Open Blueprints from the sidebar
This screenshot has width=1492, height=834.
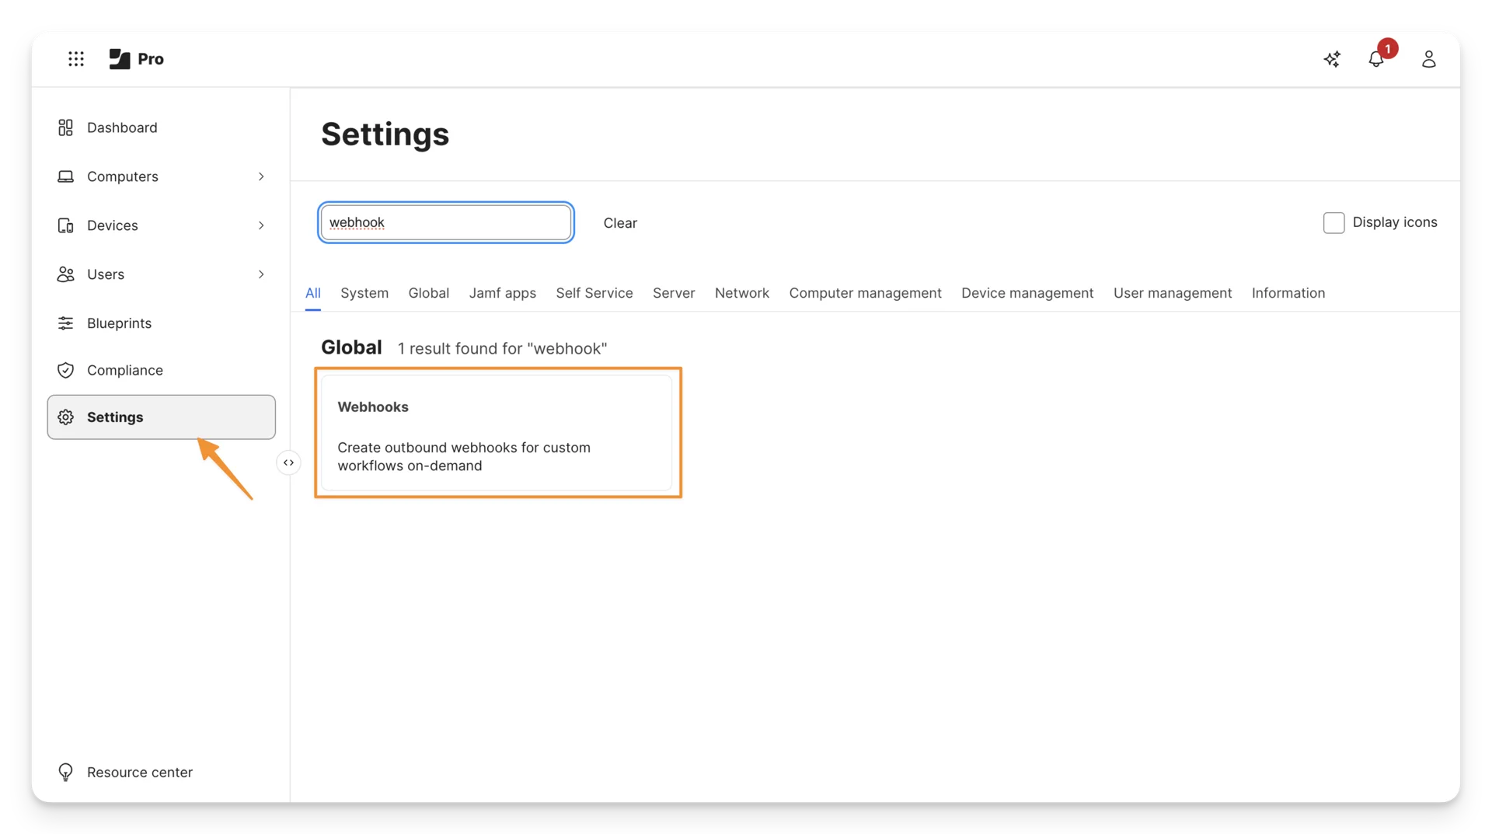point(162,323)
